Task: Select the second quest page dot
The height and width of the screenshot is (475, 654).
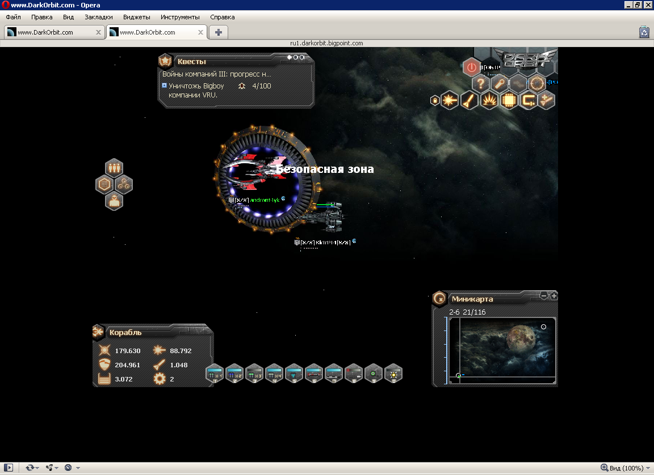Action: (x=296, y=57)
